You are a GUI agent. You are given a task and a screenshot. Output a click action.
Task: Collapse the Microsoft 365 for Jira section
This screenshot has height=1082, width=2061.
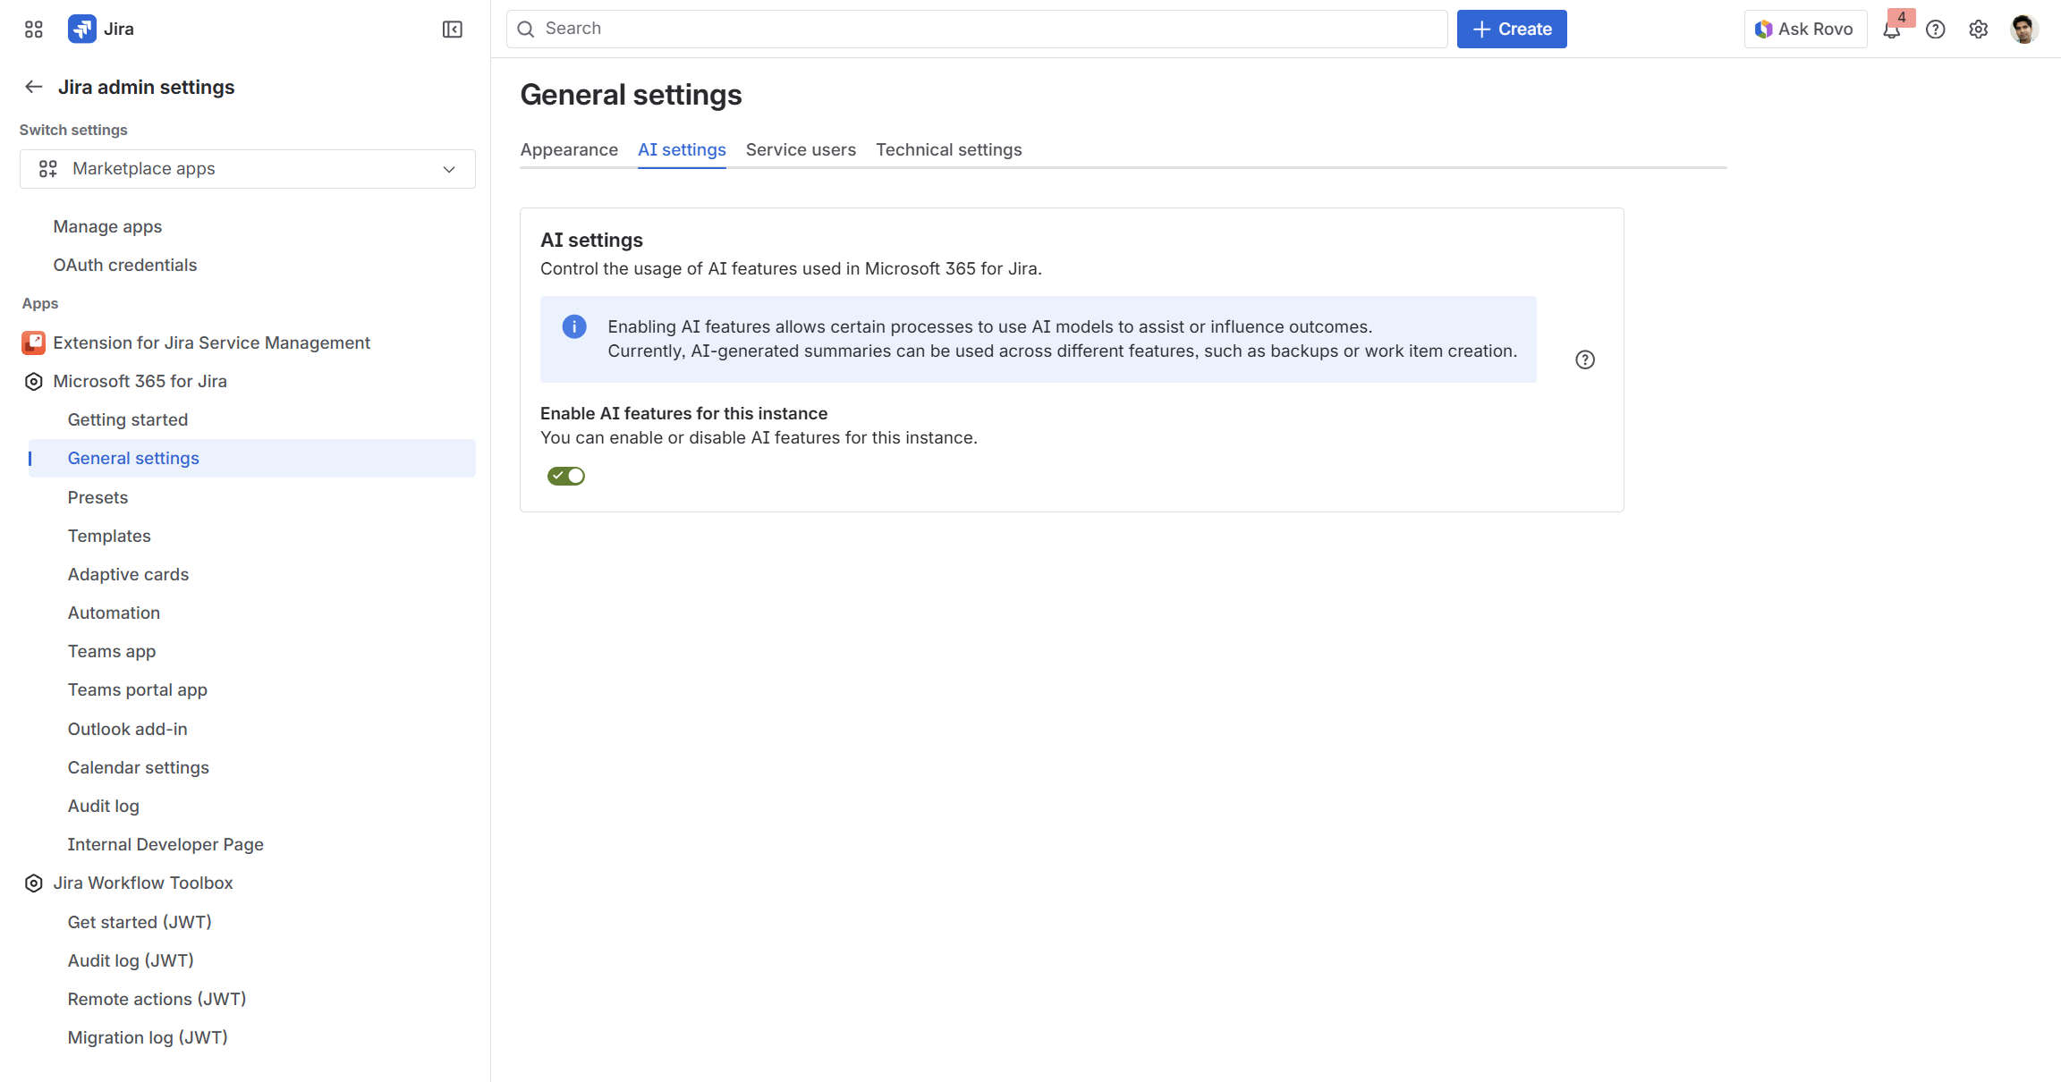click(34, 382)
